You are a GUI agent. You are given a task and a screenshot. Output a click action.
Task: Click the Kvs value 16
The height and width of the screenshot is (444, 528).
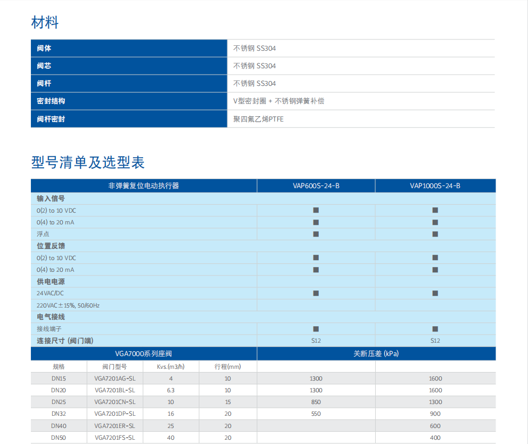[171, 414]
